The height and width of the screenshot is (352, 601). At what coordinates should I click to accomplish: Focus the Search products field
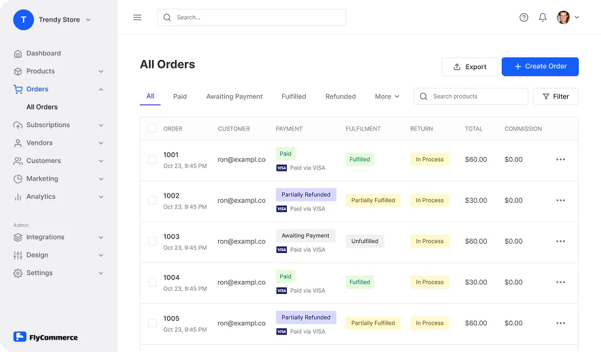pos(471,96)
